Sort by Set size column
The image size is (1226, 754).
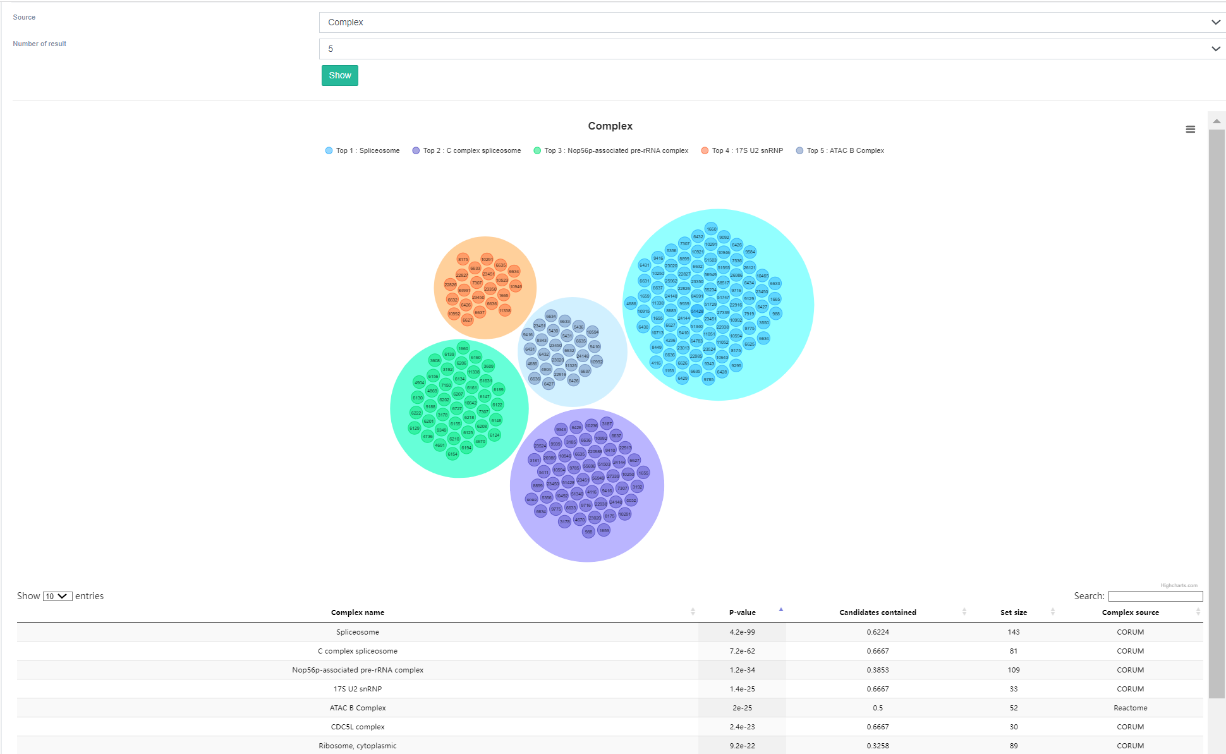(x=1013, y=612)
